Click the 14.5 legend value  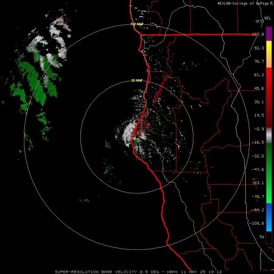(x=259, y=115)
